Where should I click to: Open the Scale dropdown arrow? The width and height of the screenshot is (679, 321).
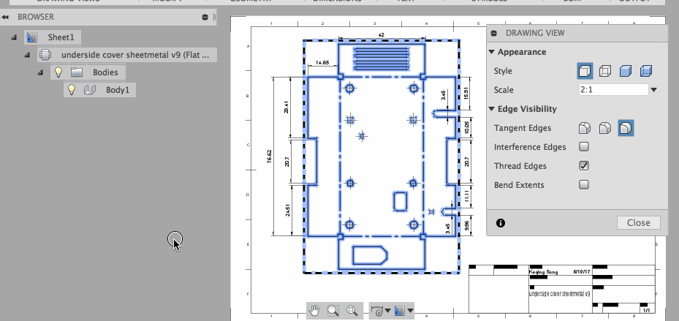click(x=654, y=90)
